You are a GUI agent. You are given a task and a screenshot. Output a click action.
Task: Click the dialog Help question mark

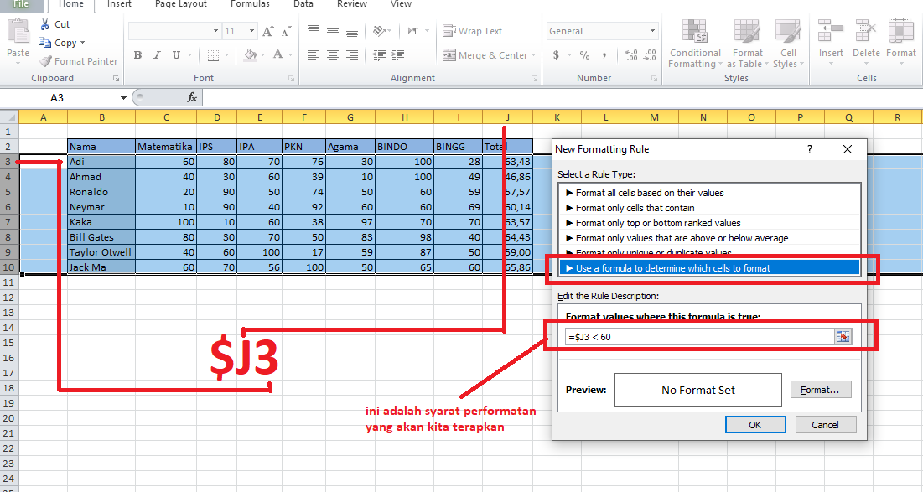[809, 149]
